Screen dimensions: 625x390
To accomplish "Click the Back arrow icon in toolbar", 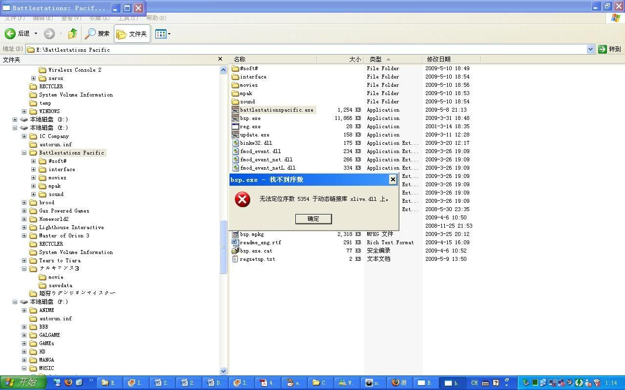I will tap(10, 34).
